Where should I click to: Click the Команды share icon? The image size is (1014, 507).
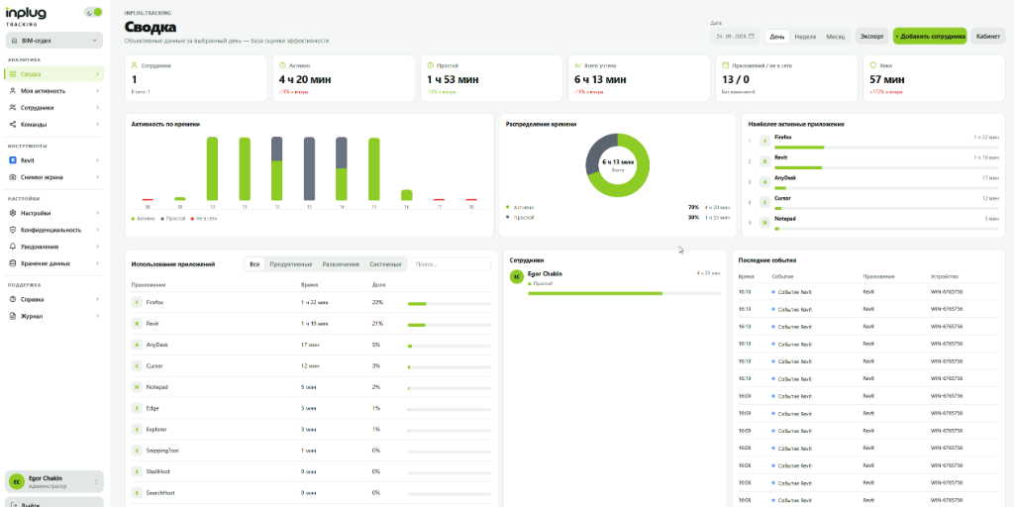coord(13,124)
